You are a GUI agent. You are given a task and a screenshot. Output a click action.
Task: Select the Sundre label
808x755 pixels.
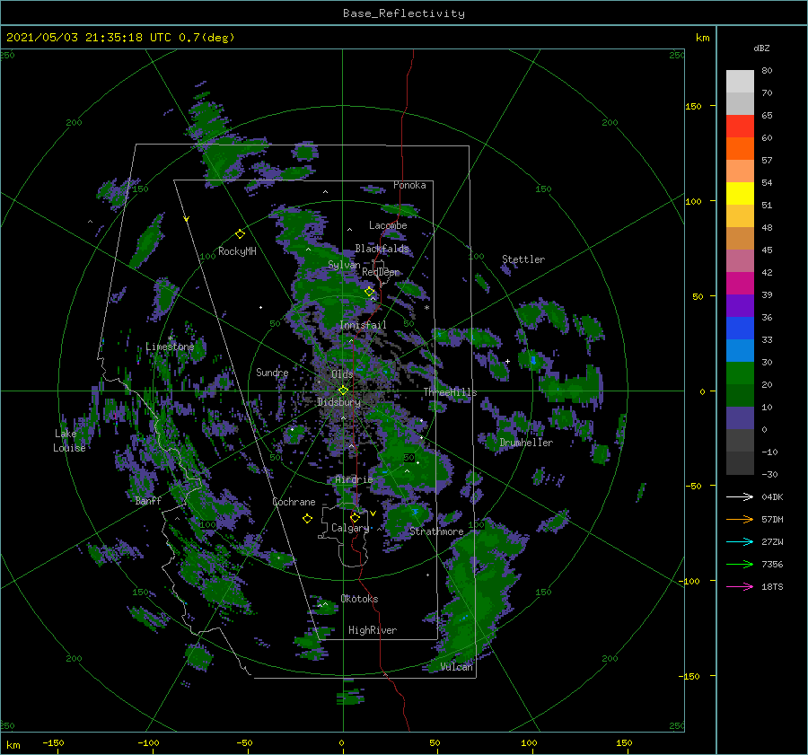point(272,373)
